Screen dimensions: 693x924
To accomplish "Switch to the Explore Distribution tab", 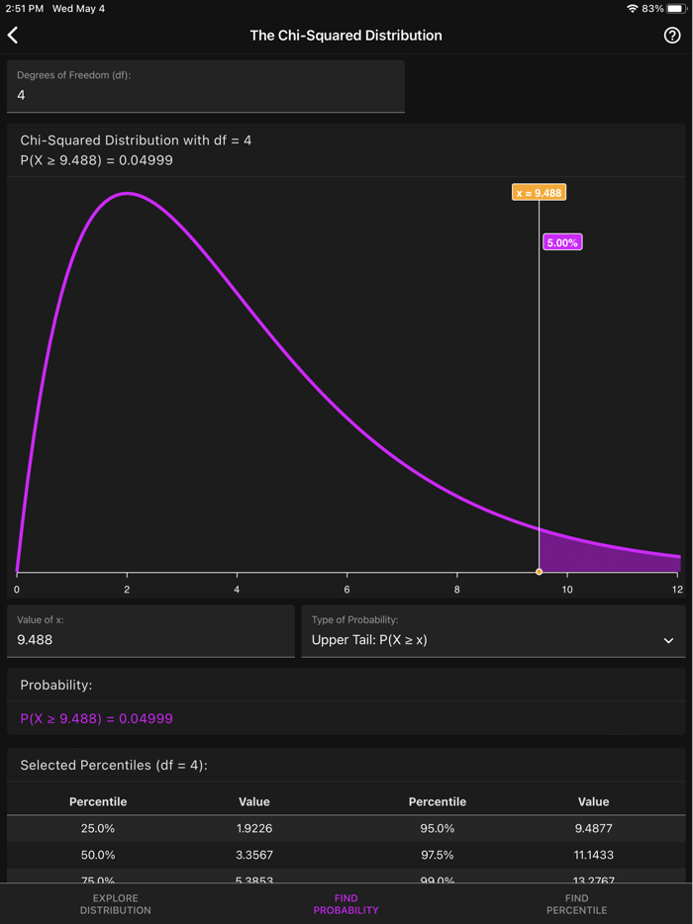I will tap(115, 903).
